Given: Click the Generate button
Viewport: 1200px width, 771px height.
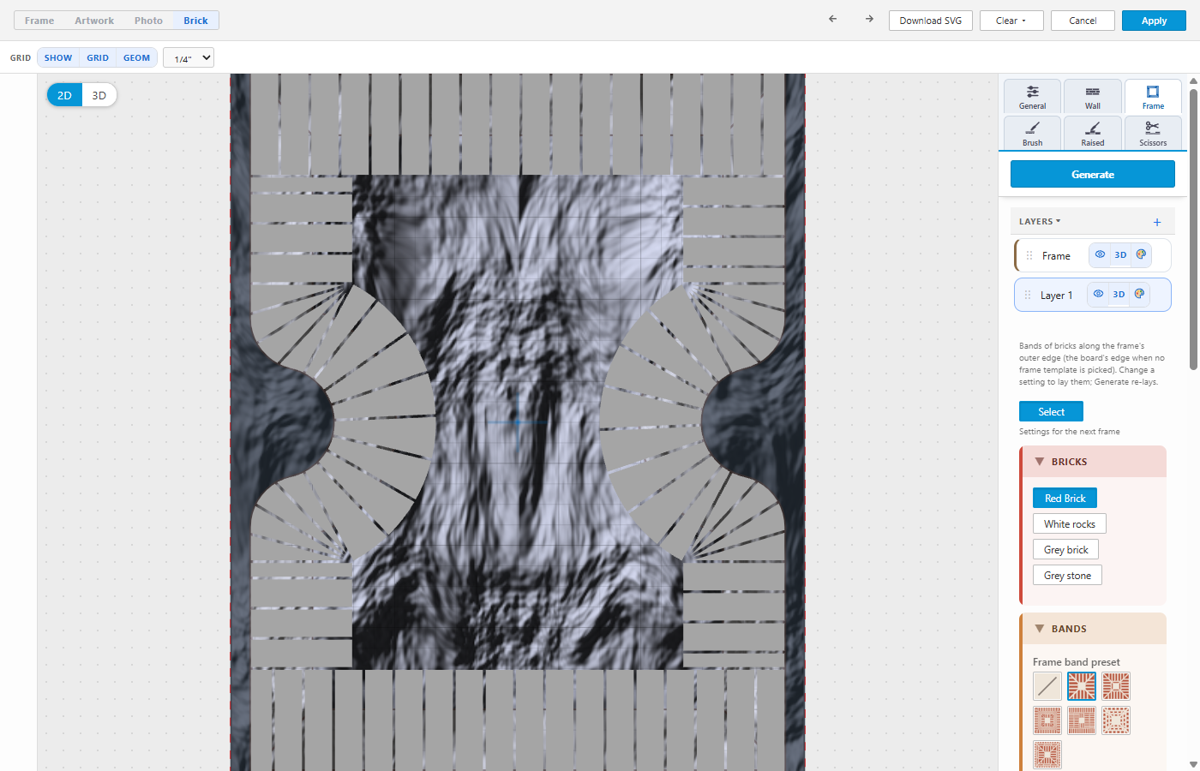Looking at the screenshot, I should (1093, 174).
